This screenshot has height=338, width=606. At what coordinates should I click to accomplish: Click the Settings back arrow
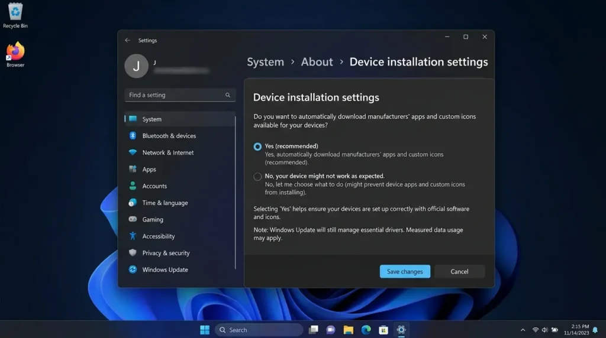click(128, 40)
